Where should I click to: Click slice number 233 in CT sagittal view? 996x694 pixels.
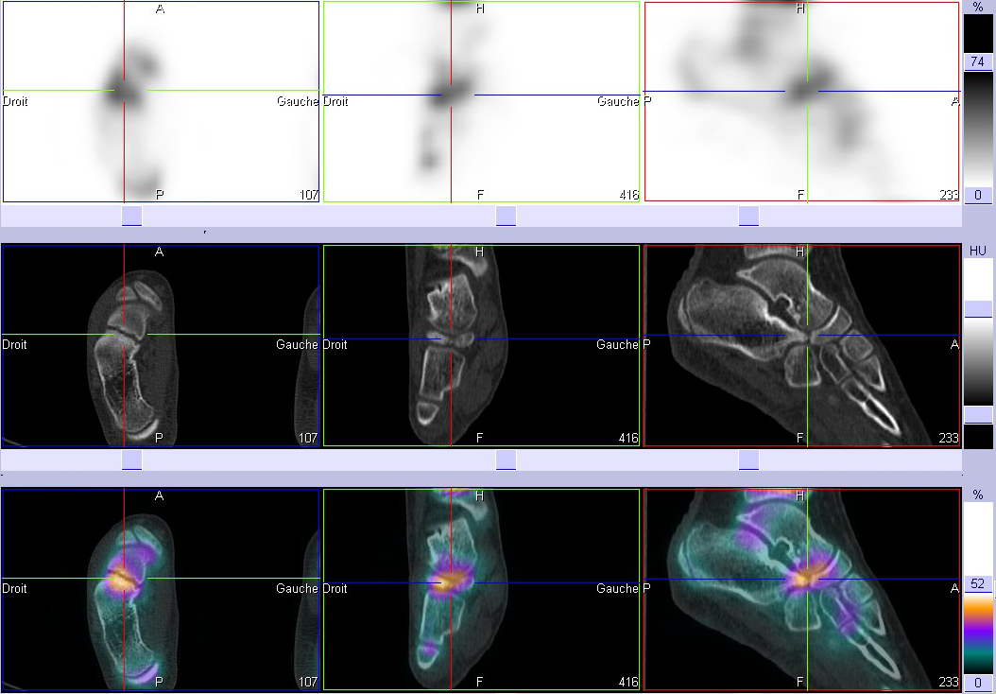pyautogui.click(x=949, y=438)
